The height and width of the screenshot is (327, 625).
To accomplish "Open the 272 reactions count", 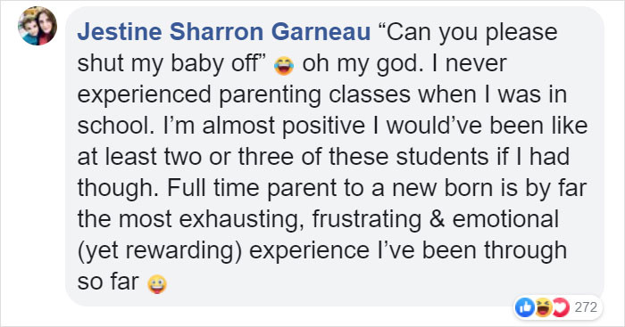I will (x=586, y=307).
